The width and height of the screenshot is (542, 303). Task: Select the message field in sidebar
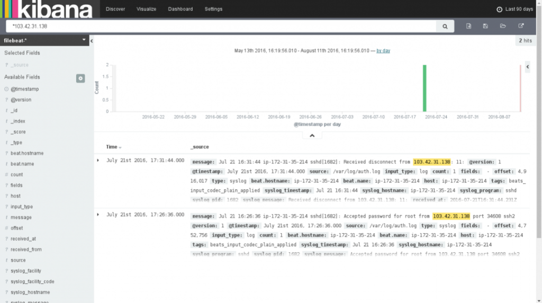pyautogui.click(x=21, y=218)
